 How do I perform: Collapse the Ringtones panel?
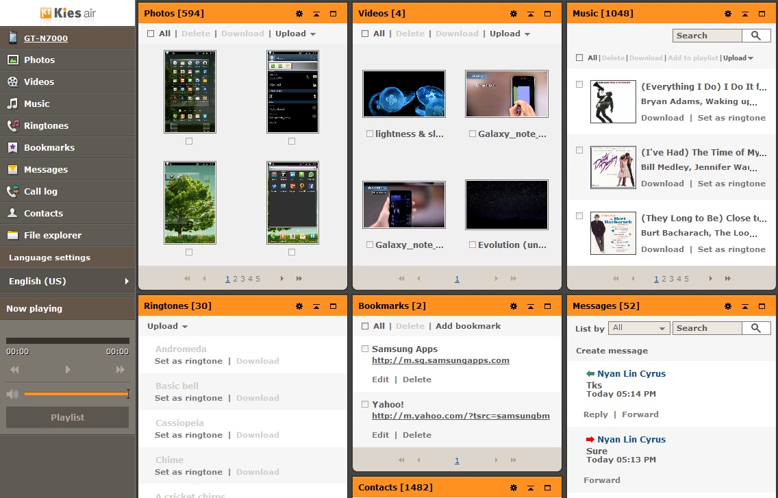[x=316, y=306]
